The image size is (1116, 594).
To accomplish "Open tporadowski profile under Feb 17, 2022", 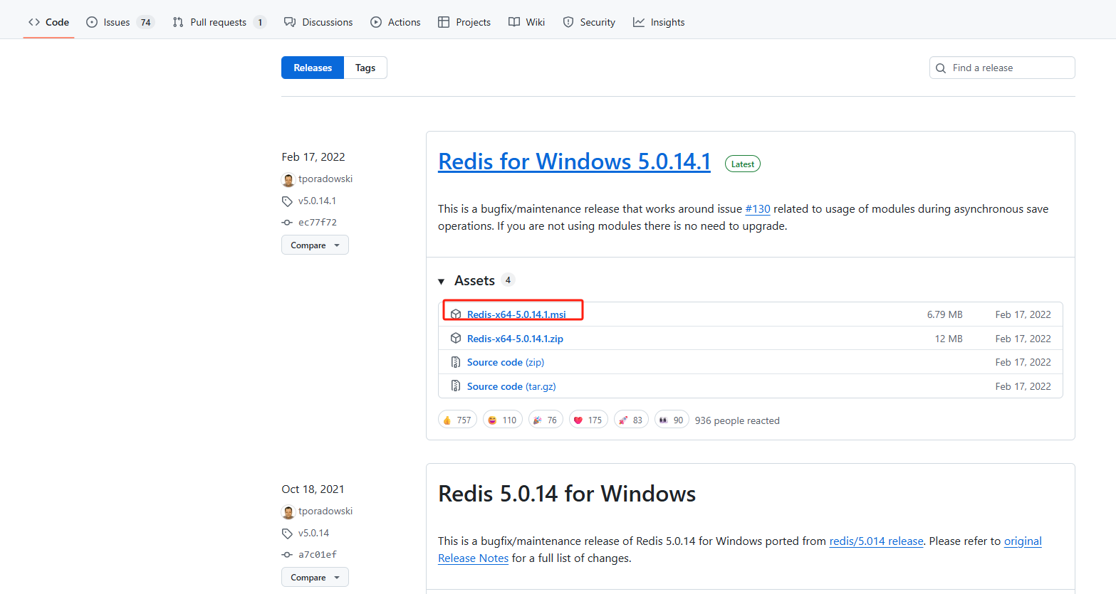I will (325, 179).
